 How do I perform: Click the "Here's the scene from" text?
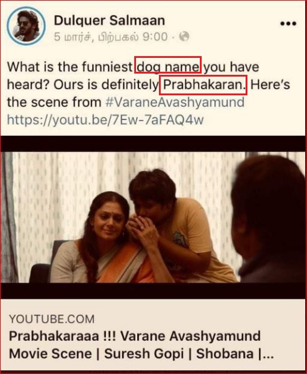click(149, 93)
